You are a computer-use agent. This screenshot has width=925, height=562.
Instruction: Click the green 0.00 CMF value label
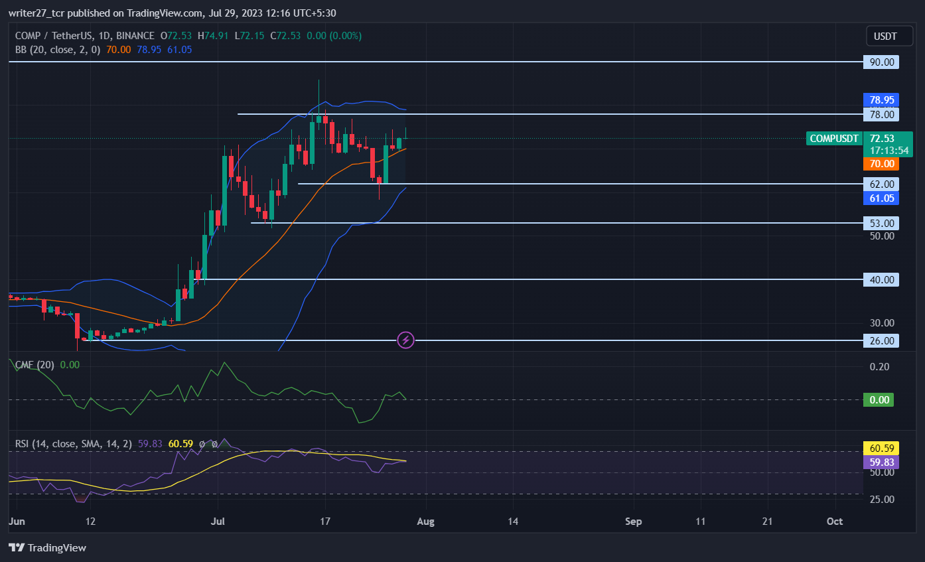coord(879,400)
